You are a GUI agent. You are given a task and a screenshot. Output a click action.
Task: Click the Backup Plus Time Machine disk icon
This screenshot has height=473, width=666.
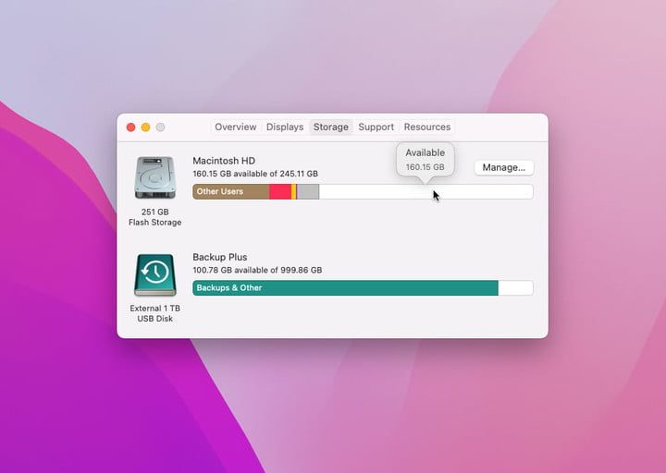pyautogui.click(x=155, y=275)
